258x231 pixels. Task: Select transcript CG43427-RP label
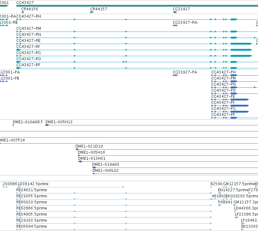click(28, 65)
